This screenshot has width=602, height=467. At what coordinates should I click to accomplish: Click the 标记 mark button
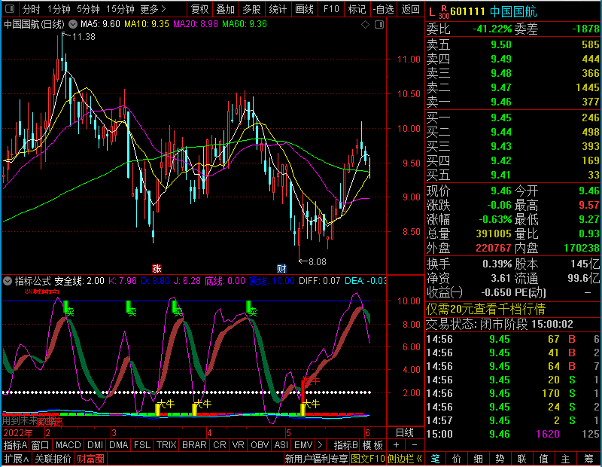(x=357, y=9)
